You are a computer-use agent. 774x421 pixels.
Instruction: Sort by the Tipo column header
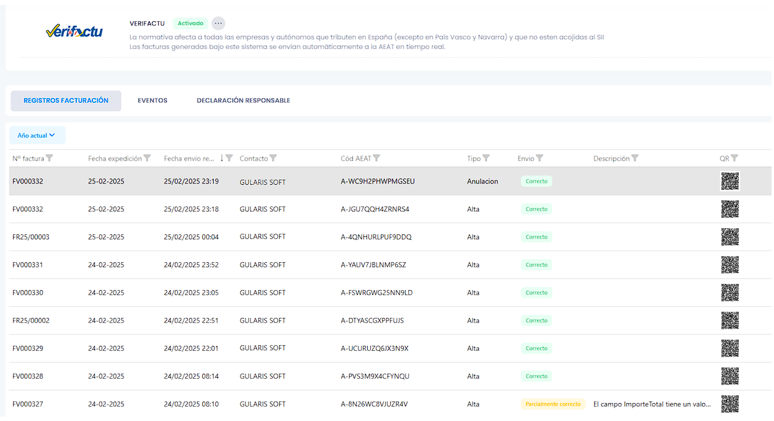point(474,159)
